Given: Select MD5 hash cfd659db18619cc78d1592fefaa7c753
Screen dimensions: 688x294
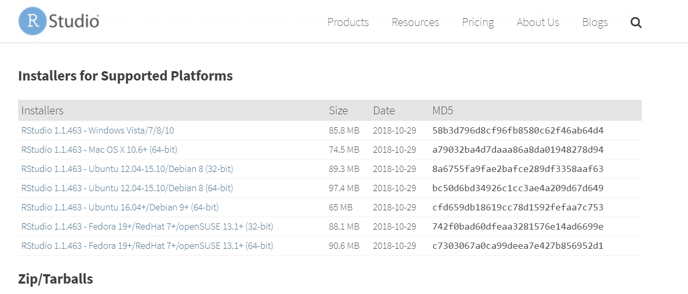Looking at the screenshot, I should point(518,207).
